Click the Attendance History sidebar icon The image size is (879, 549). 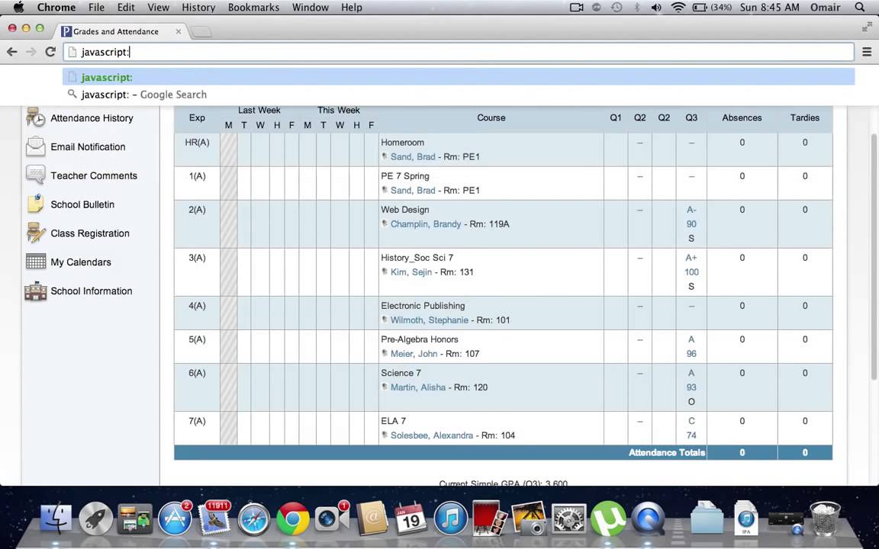pos(35,117)
